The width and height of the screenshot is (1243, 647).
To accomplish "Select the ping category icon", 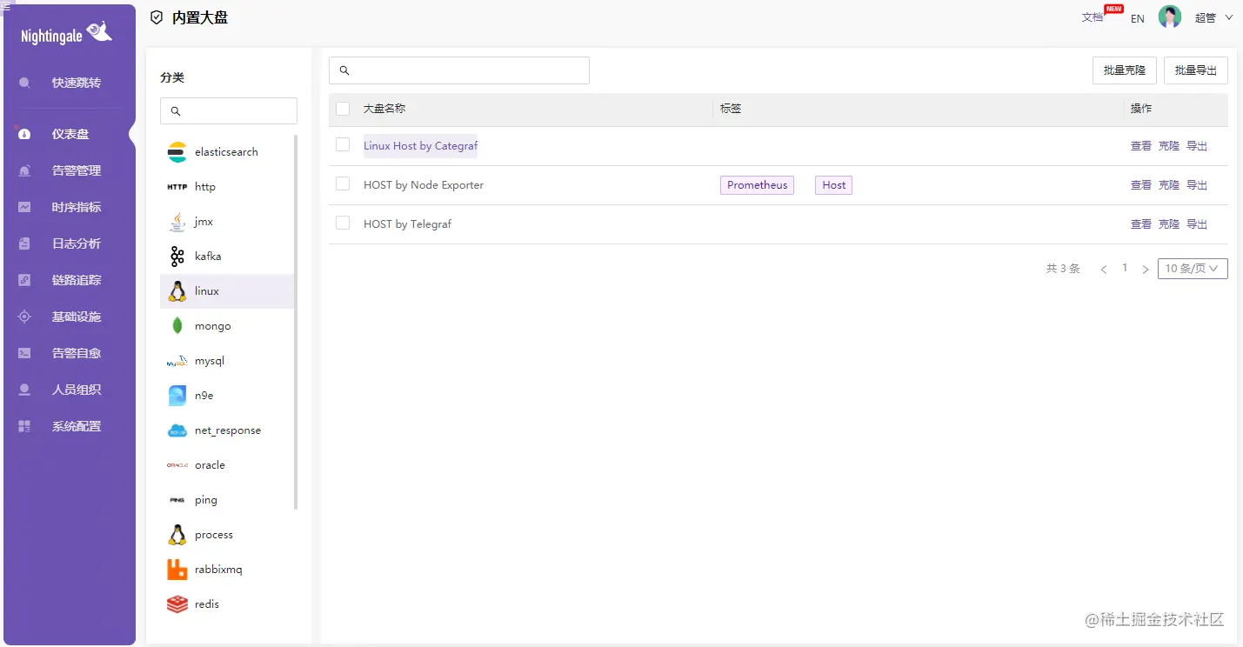I will coord(177,500).
